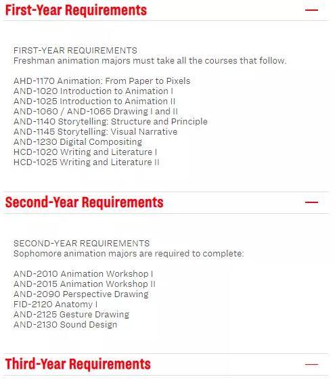The width and height of the screenshot is (335, 379).
Task: Click HCD-1025 Writing and Literature II
Action: pyautogui.click(x=87, y=162)
